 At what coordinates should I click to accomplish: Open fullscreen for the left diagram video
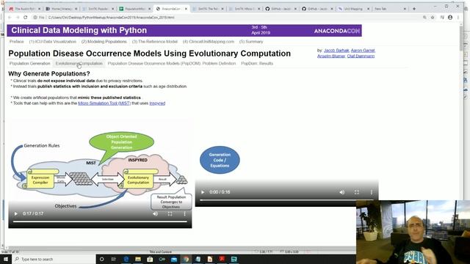[170, 213]
